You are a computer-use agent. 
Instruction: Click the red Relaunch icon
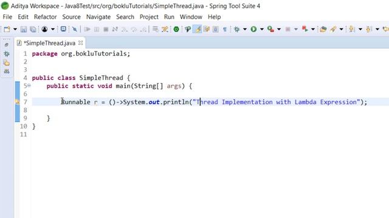click(x=305, y=30)
